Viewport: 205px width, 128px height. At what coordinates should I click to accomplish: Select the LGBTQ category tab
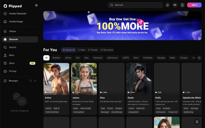click(x=126, y=58)
